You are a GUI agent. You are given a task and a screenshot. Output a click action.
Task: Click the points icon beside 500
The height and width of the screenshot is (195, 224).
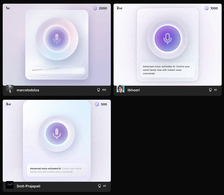coord(97,104)
